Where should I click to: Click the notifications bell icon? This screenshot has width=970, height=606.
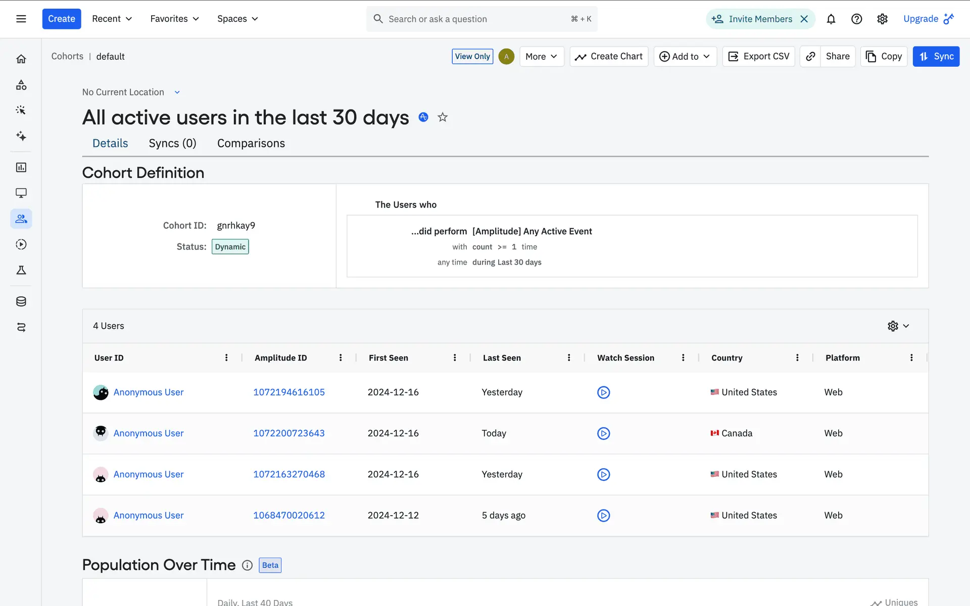click(x=831, y=19)
